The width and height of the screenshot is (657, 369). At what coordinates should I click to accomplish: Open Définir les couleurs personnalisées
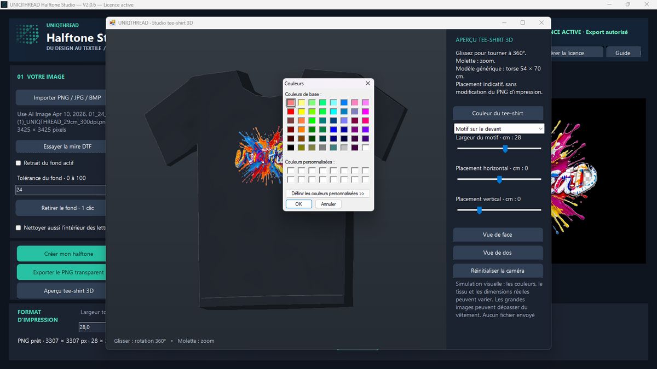328,194
